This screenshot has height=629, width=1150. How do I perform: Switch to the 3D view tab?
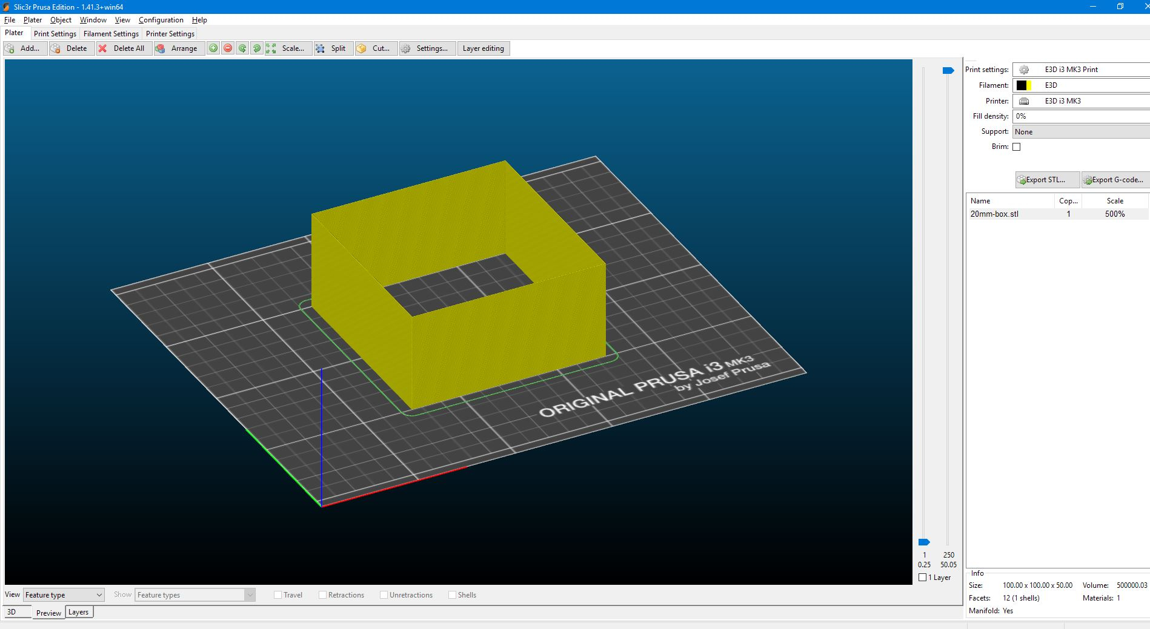click(x=16, y=612)
